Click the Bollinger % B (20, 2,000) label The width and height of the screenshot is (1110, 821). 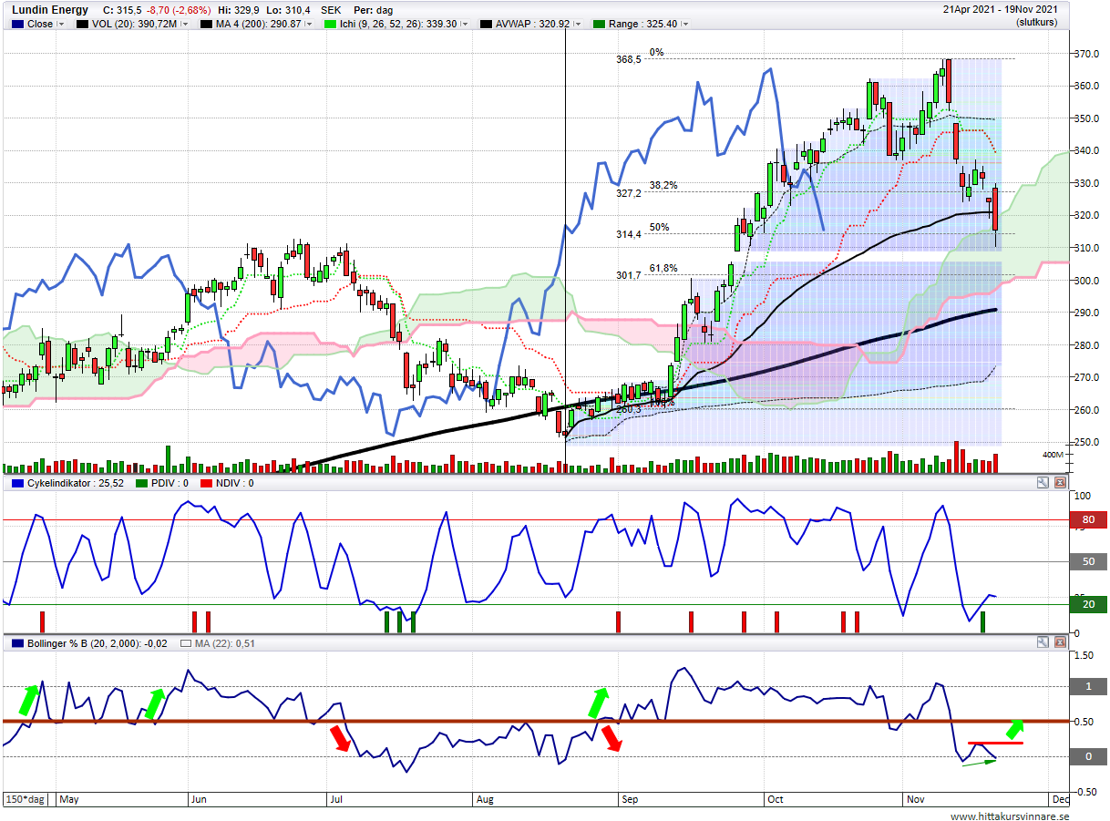(98, 643)
